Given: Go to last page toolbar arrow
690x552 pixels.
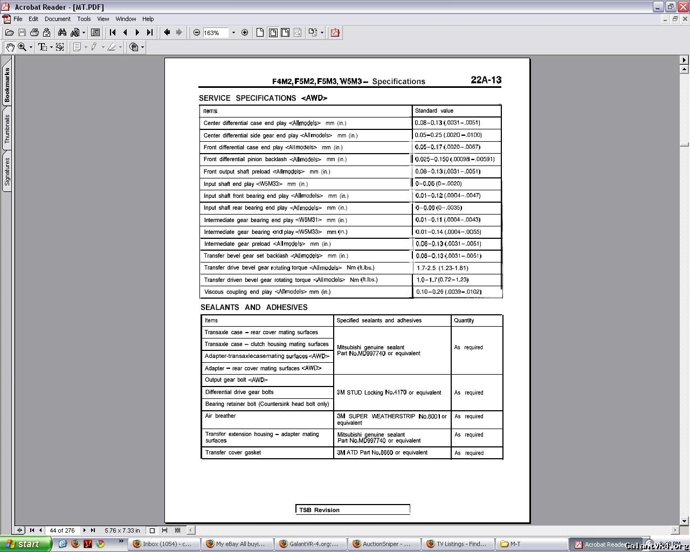Looking at the screenshot, I should click(x=150, y=33).
